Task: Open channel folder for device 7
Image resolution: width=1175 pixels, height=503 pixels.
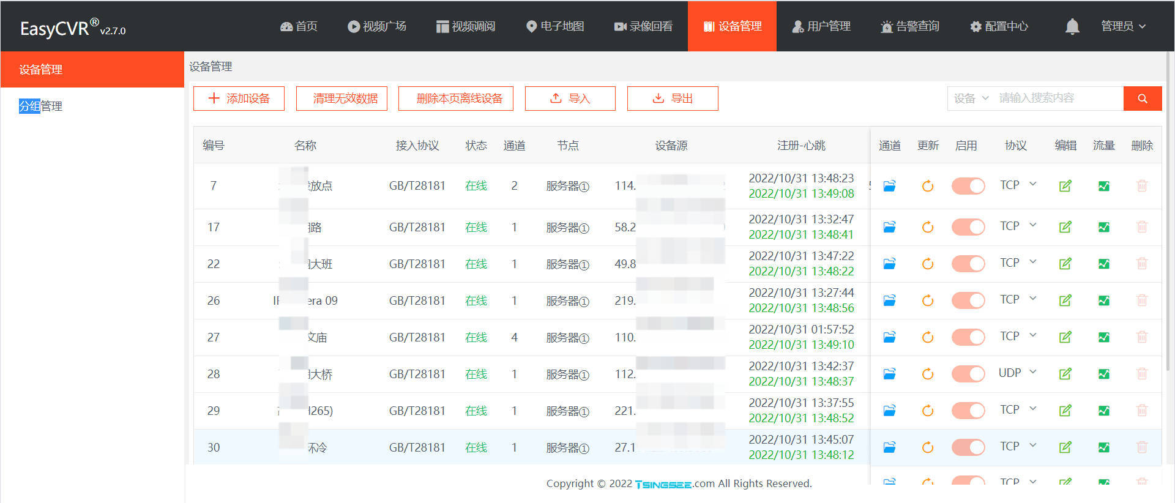Action: pos(889,186)
